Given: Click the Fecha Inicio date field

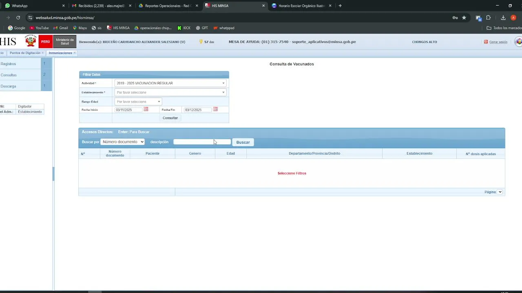Looking at the screenshot, I should [x=128, y=109].
